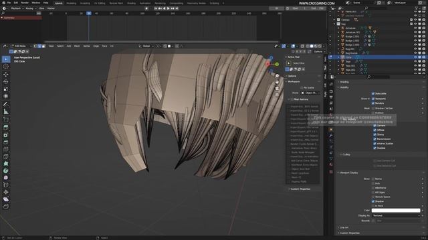Click outliner search field
The image size is (428, 240).
coord(375,8)
